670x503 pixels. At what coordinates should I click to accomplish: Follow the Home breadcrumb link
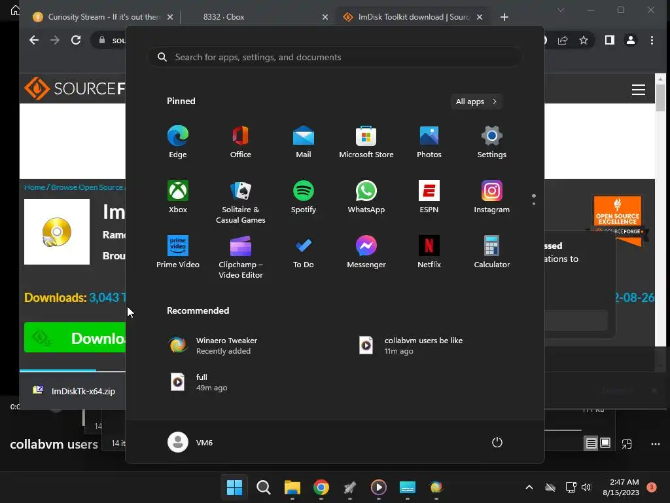34,187
